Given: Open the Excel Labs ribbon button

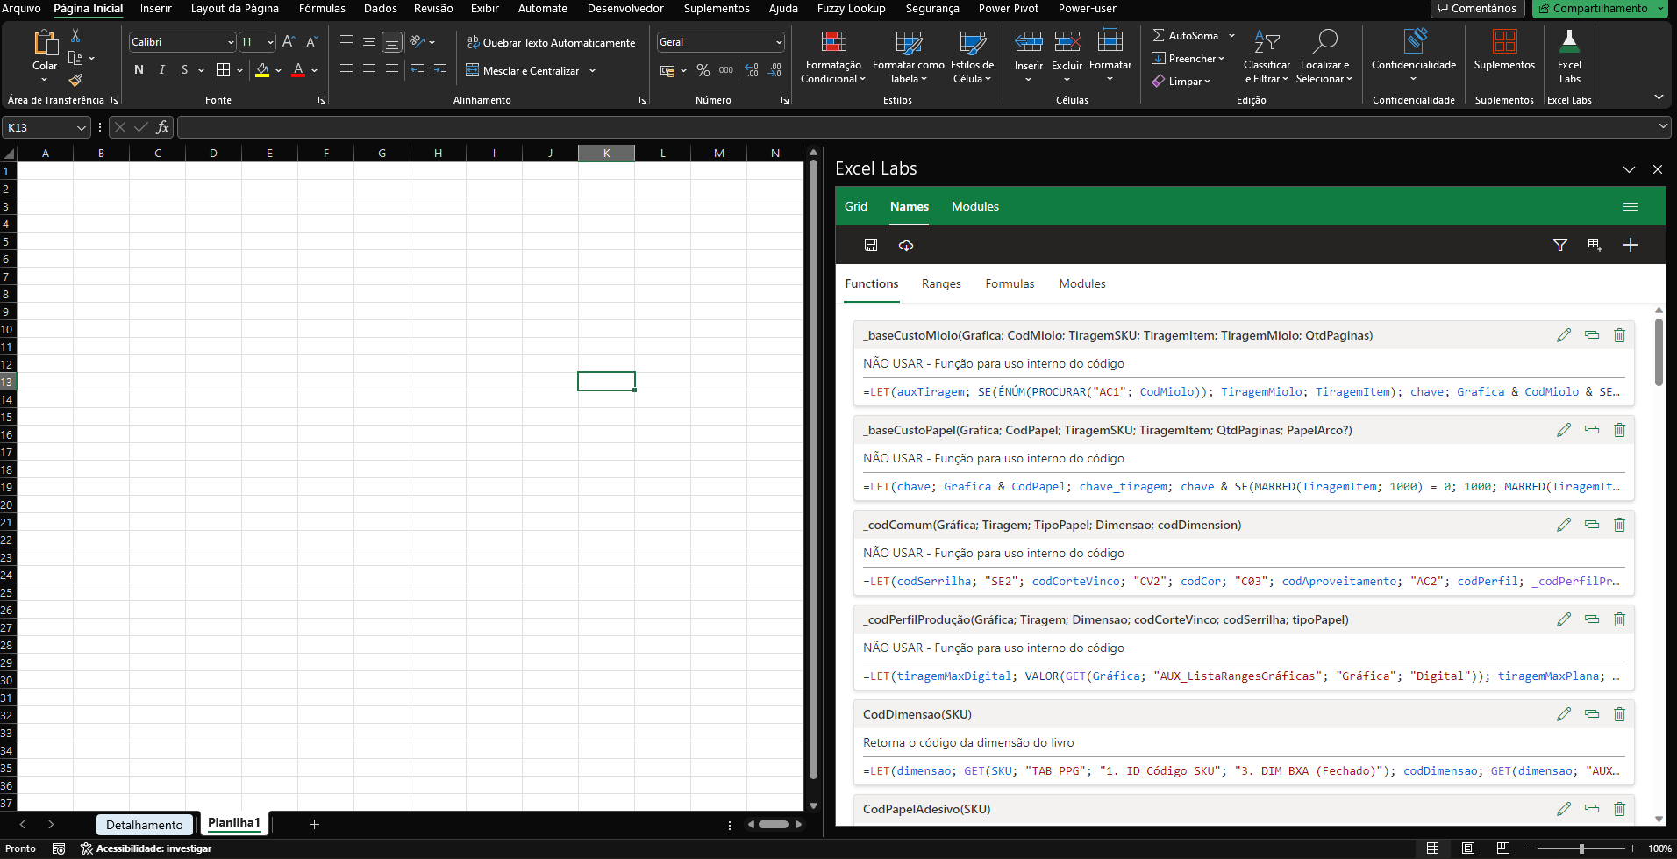Looking at the screenshot, I should [x=1569, y=56].
